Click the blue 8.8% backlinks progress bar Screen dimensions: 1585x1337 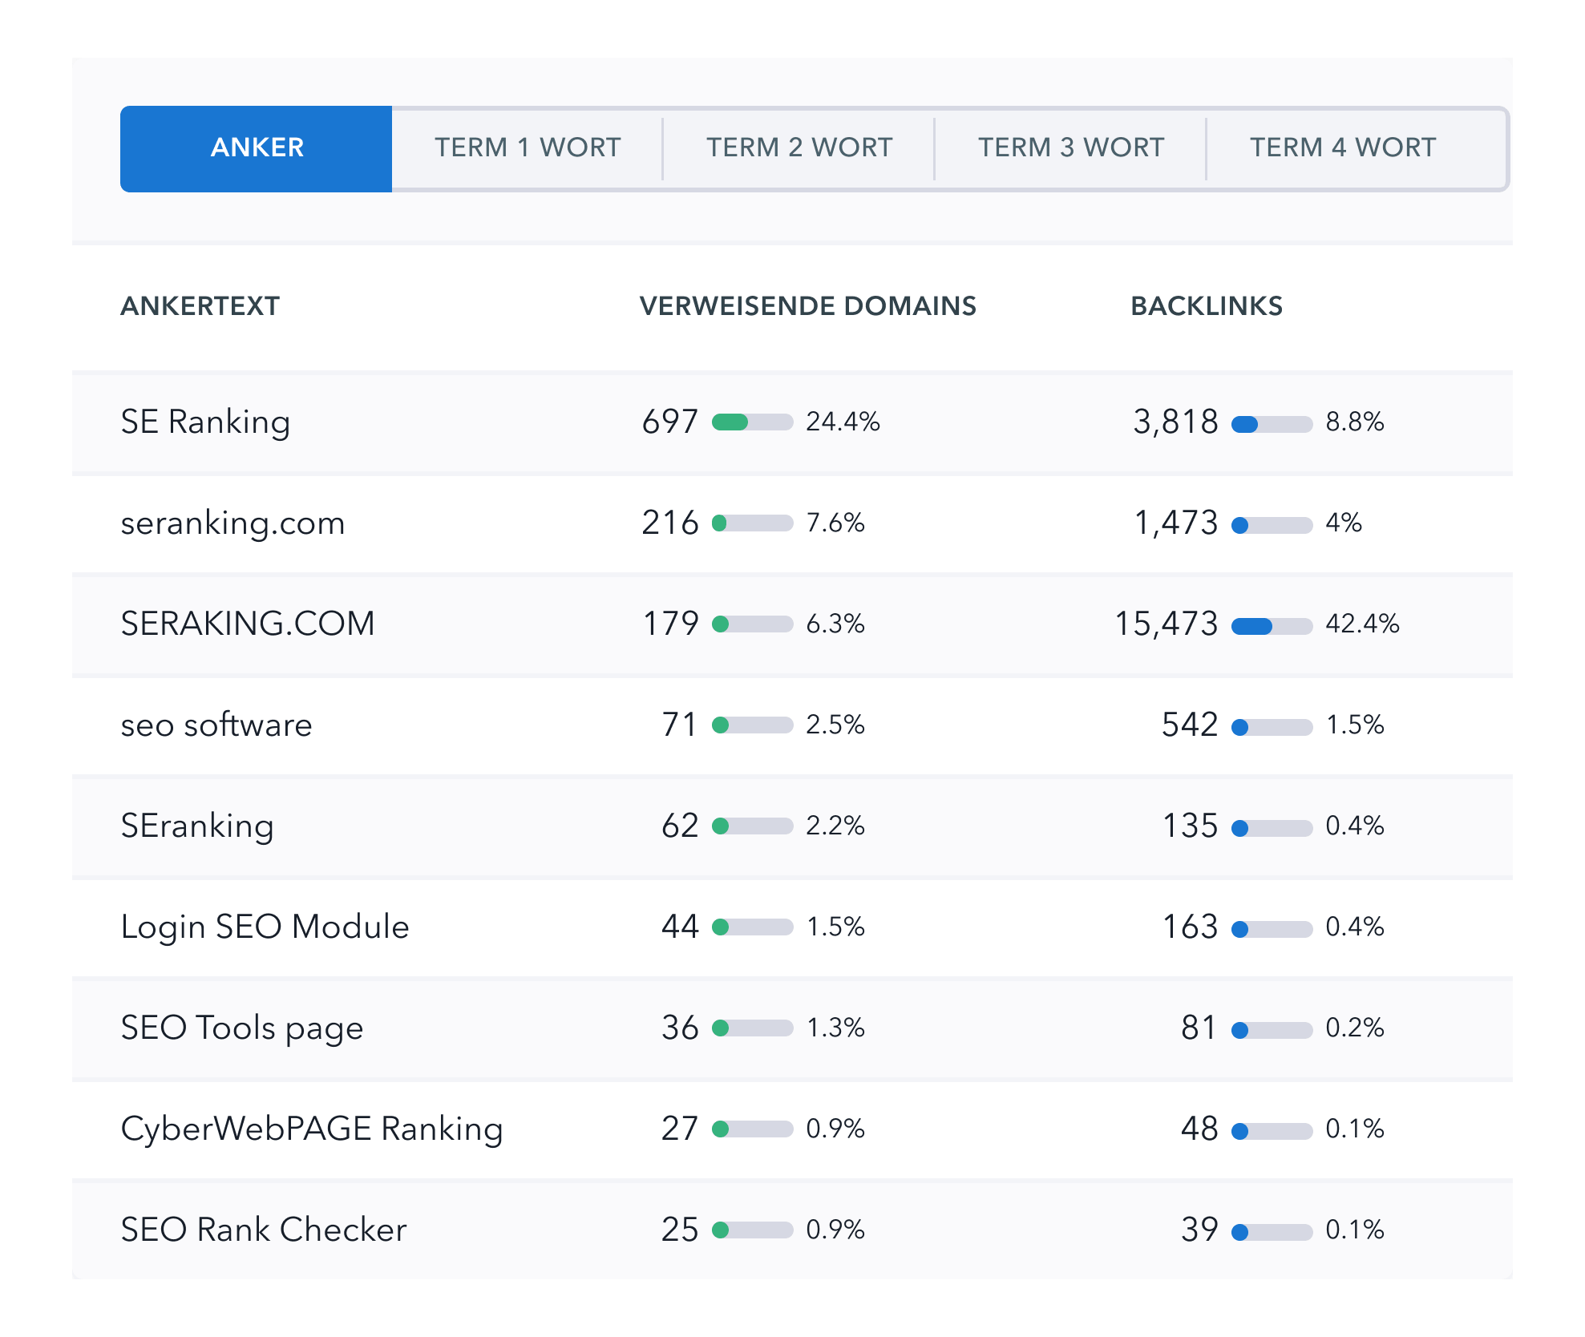1272,424
